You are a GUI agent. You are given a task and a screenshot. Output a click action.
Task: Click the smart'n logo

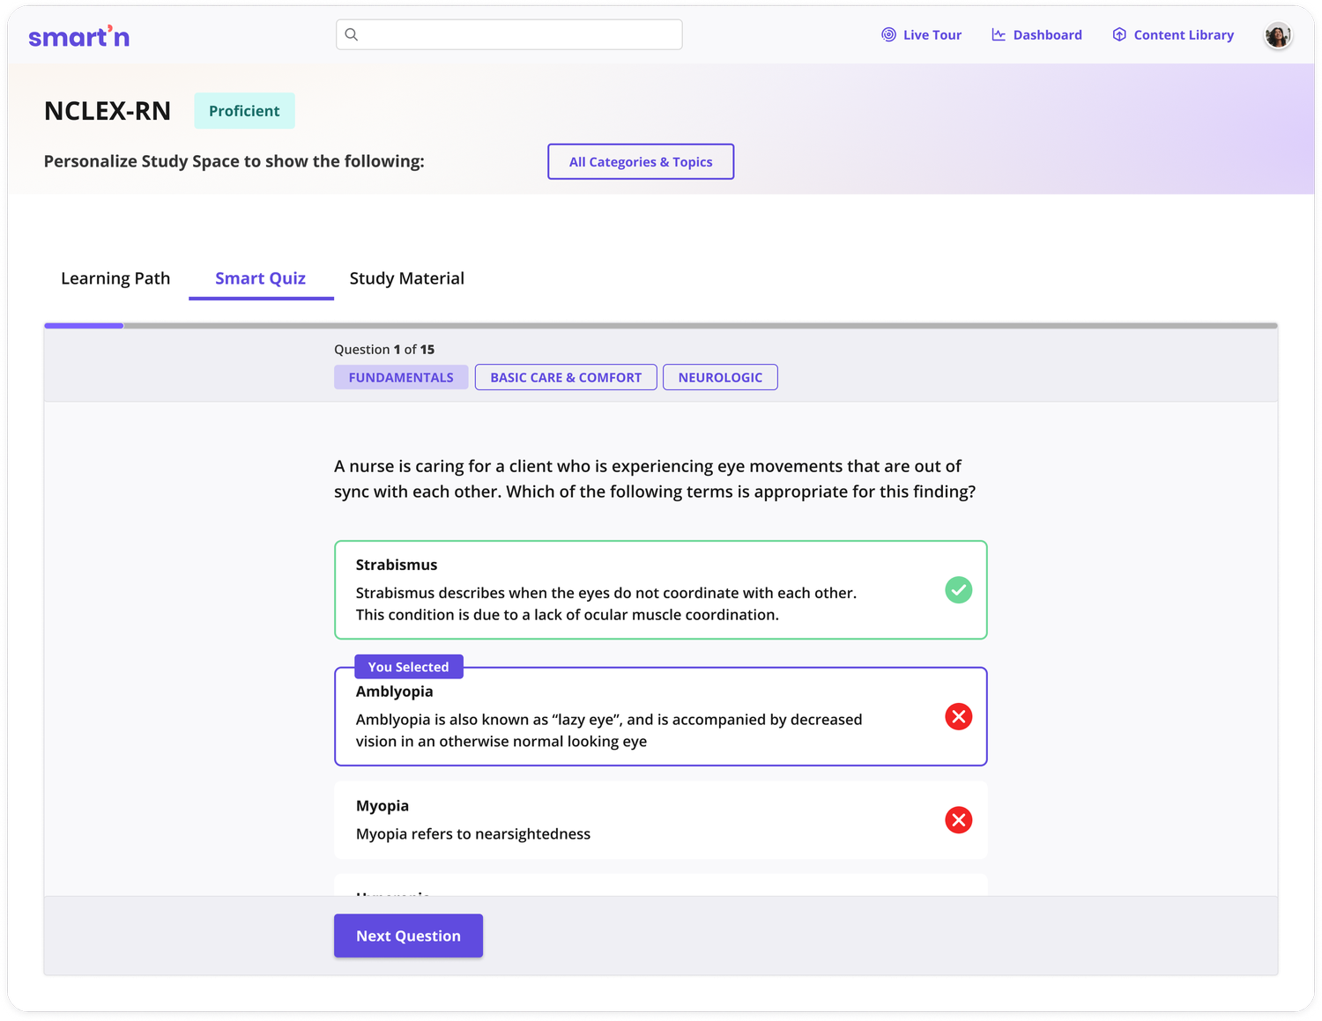point(79,35)
